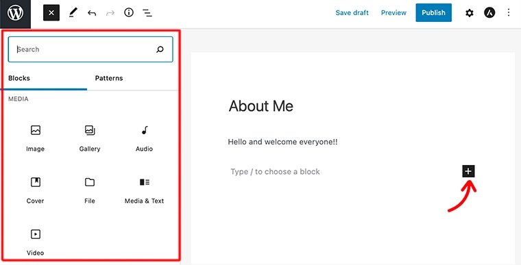This screenshot has width=521, height=265.
Task: Insert a Gallery block
Action: (x=90, y=138)
